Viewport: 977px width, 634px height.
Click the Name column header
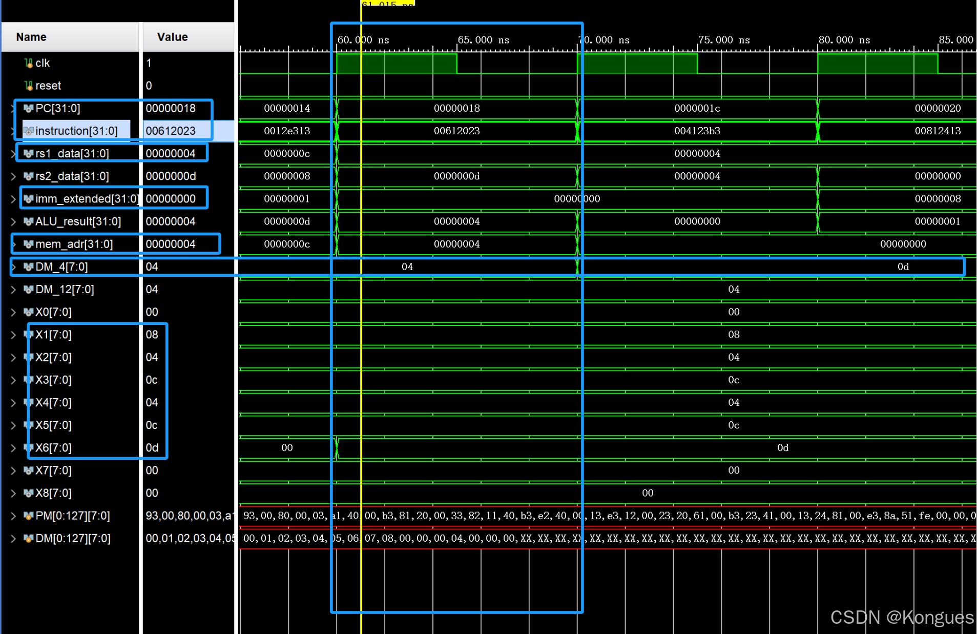[x=70, y=37]
